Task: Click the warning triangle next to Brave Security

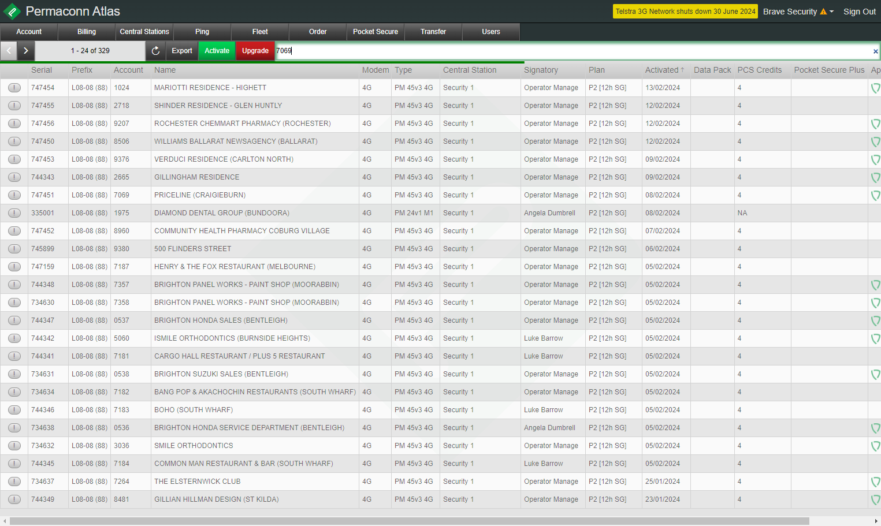Action: [823, 12]
